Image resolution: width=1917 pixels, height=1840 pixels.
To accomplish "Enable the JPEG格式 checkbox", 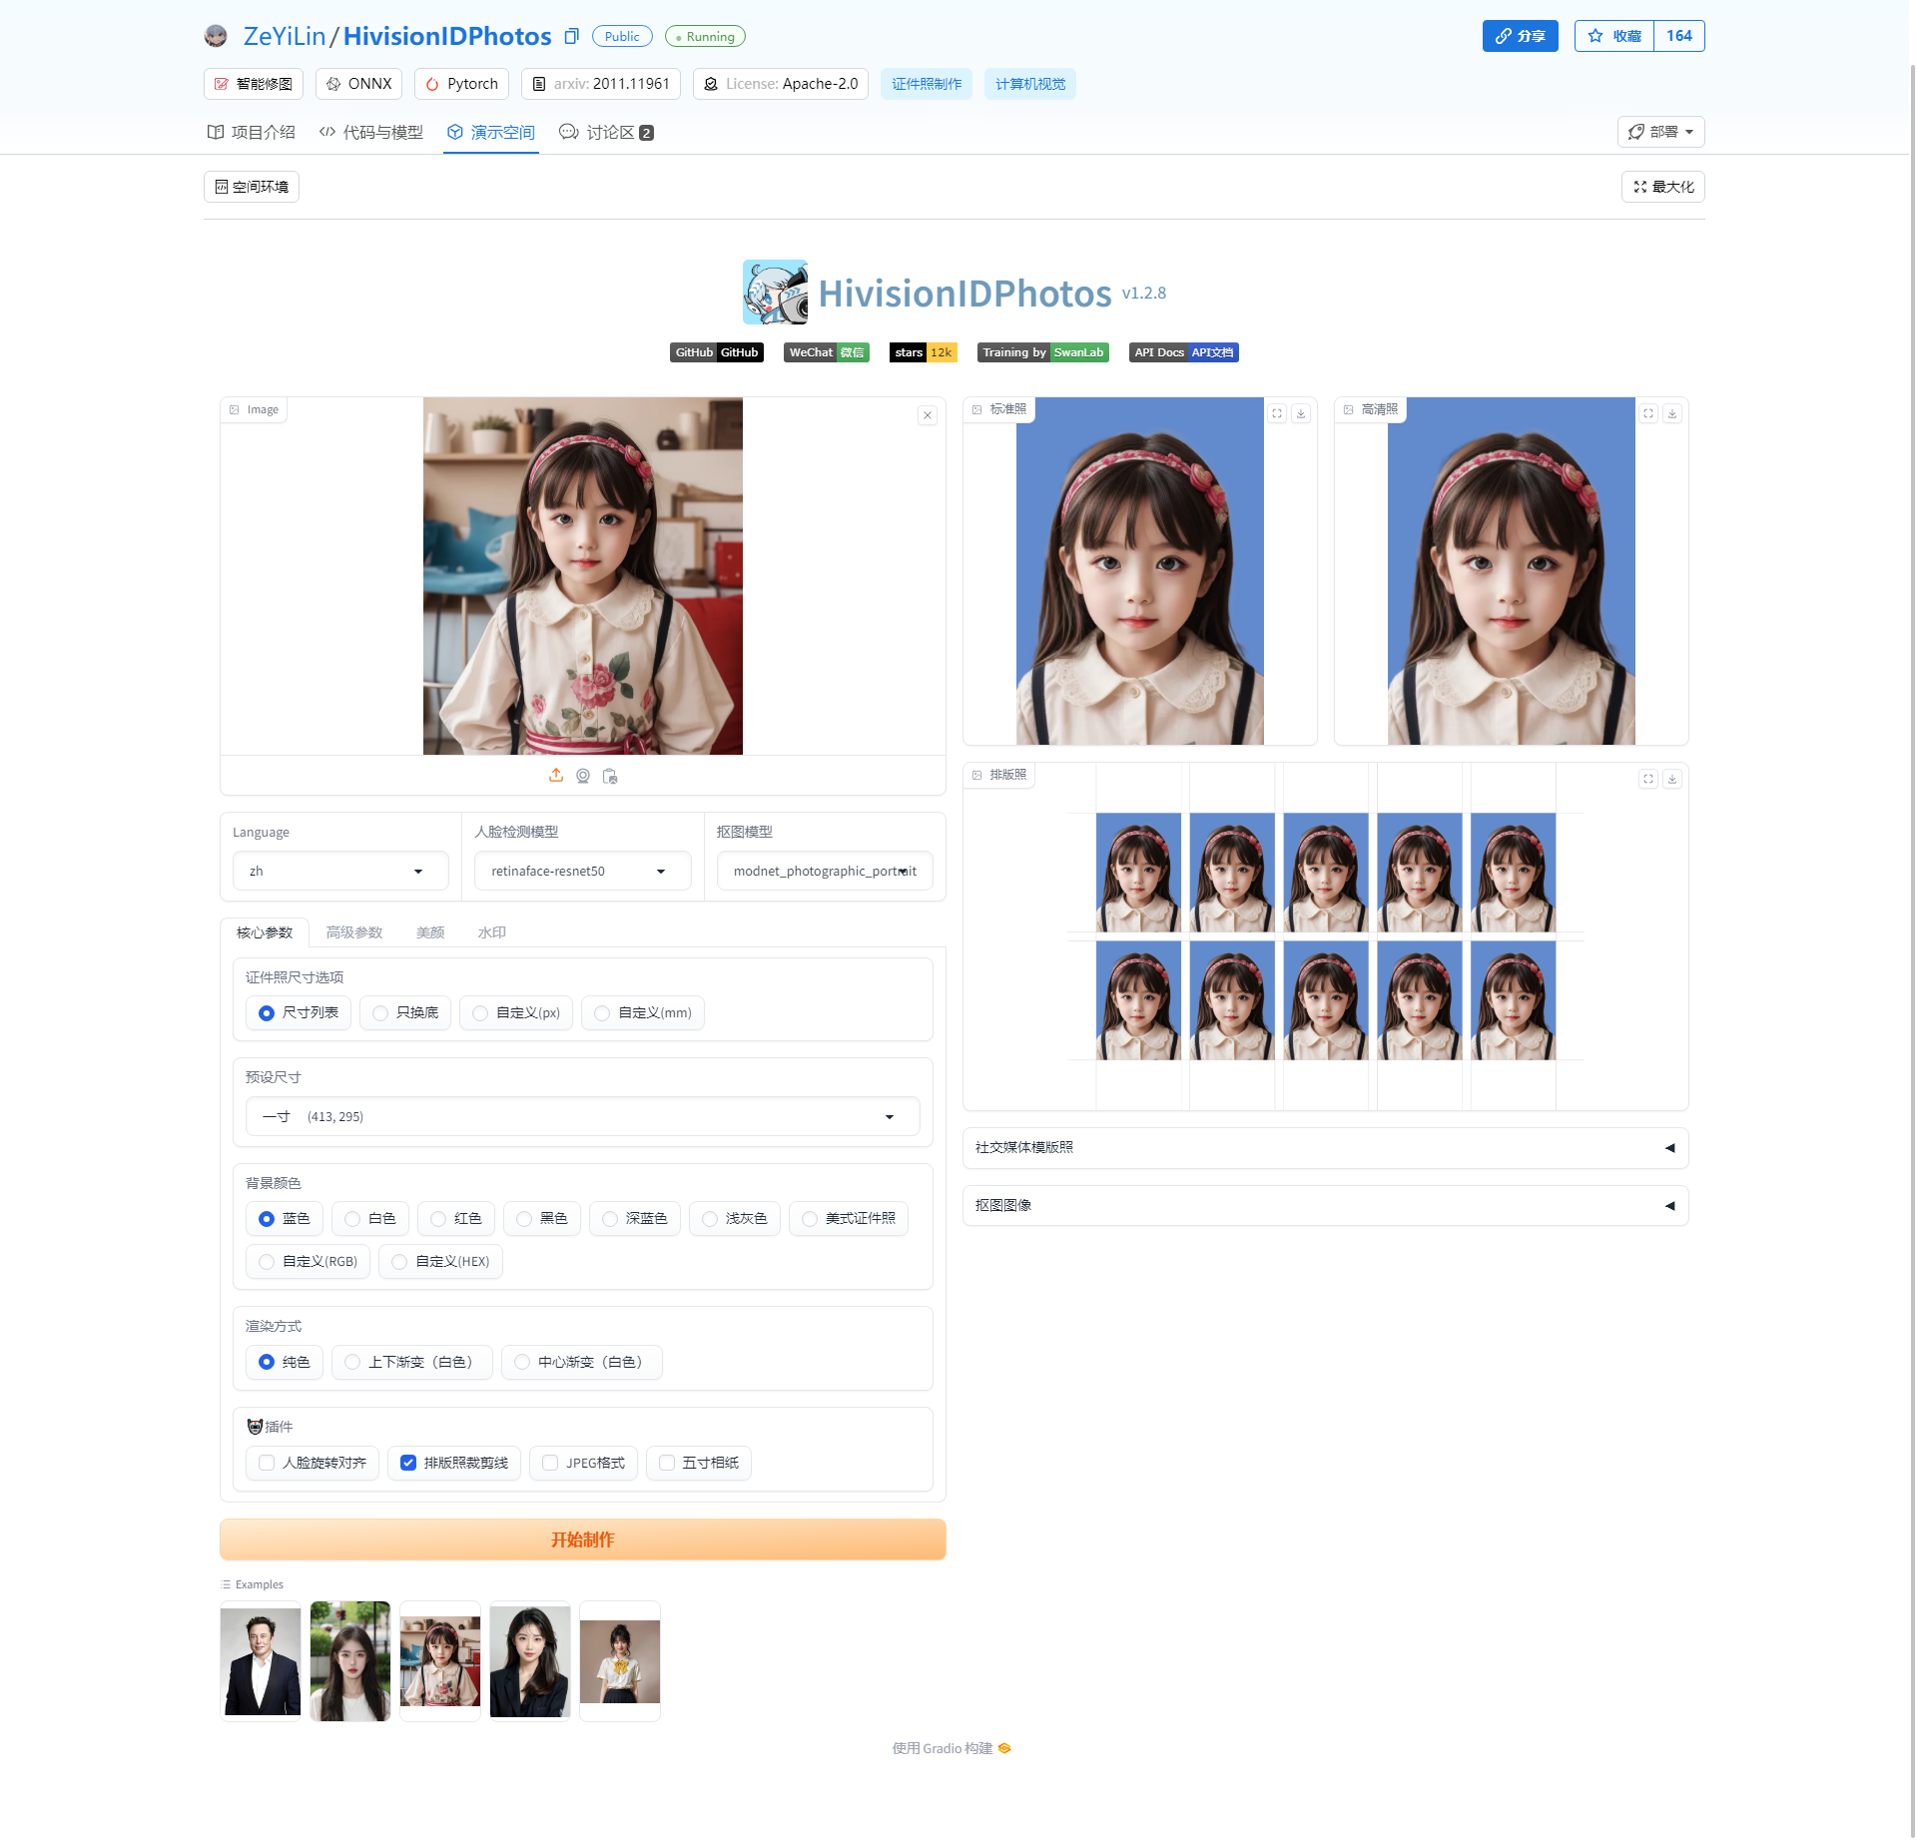I will click(x=550, y=1463).
